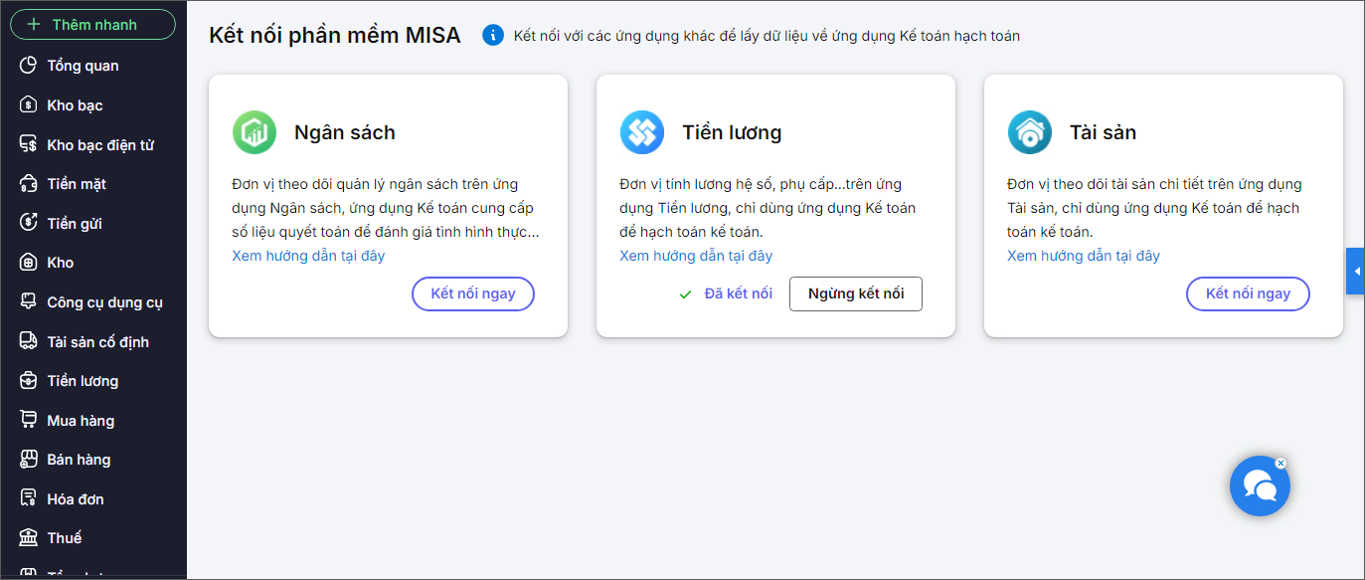Viewport: 1365px width, 580px height.
Task: Click the Tiền mặt sidebar icon
Action: tap(29, 184)
